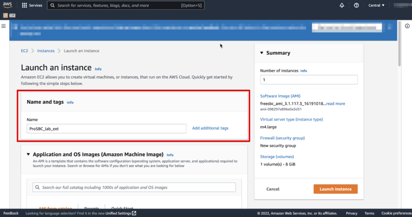Open the notifications bell
412x217 pixels.
tap(341, 5)
